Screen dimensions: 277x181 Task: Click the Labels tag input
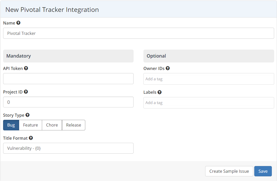tap(209, 103)
